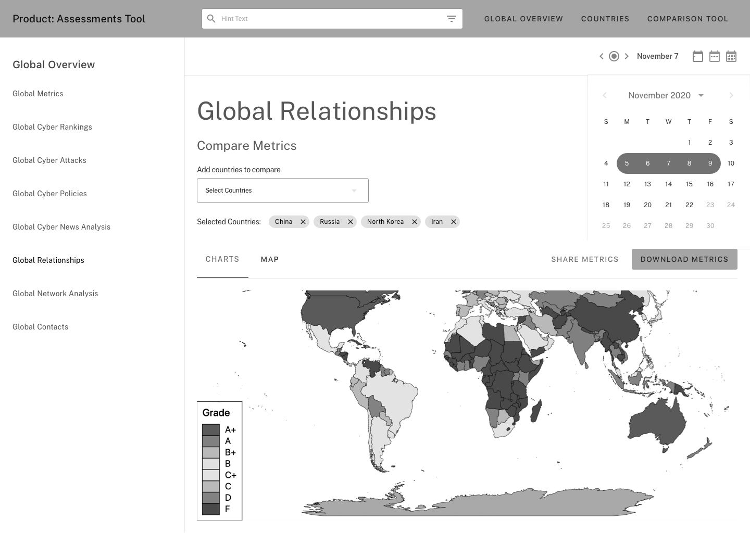The height and width of the screenshot is (533, 750).
Task: Click the search magnifier icon
Action: 211,18
